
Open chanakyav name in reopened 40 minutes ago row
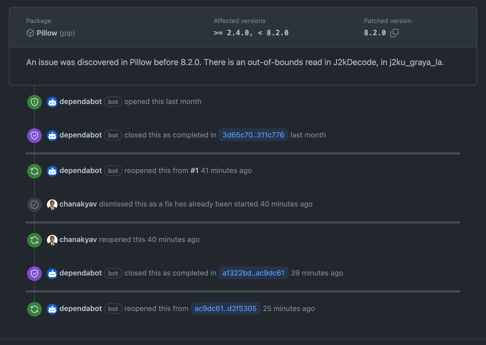(x=78, y=239)
